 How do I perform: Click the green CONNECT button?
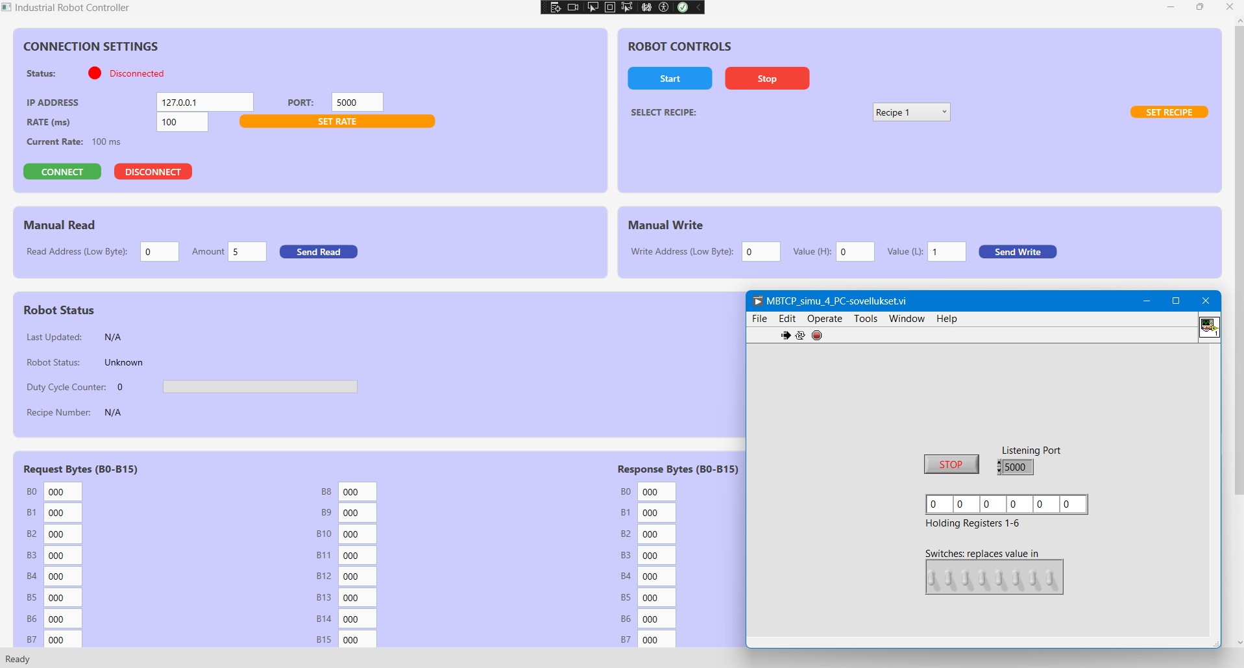click(x=62, y=172)
